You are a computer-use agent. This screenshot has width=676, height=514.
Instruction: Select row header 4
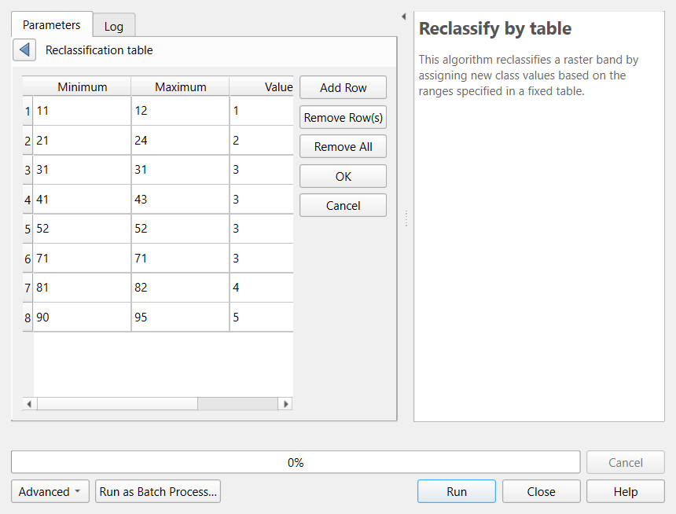coord(28,200)
